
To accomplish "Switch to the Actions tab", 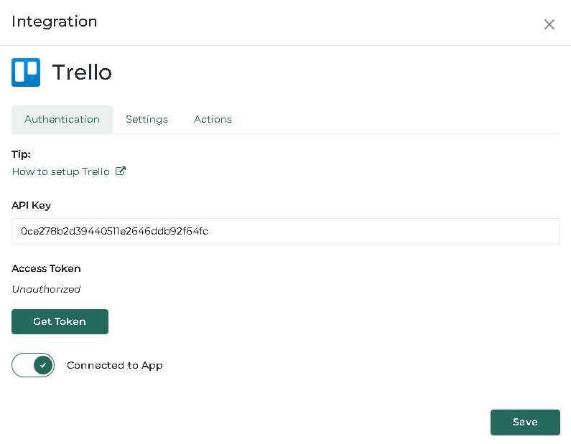I will point(213,119).
